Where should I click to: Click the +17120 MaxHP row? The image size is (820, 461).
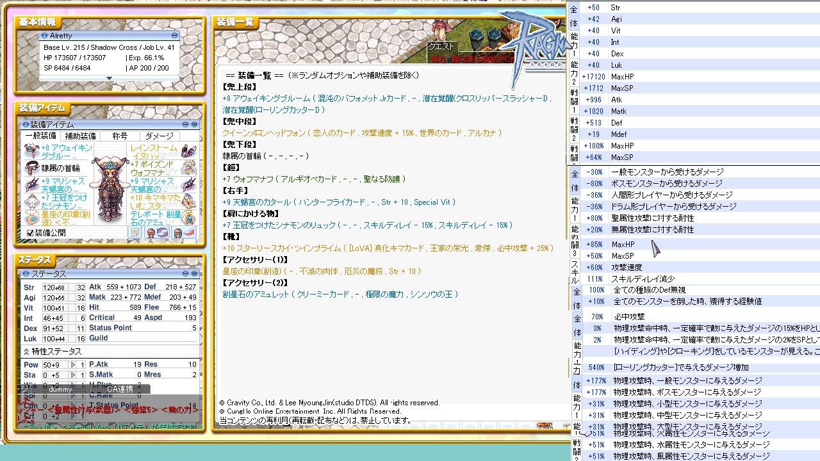click(700, 77)
